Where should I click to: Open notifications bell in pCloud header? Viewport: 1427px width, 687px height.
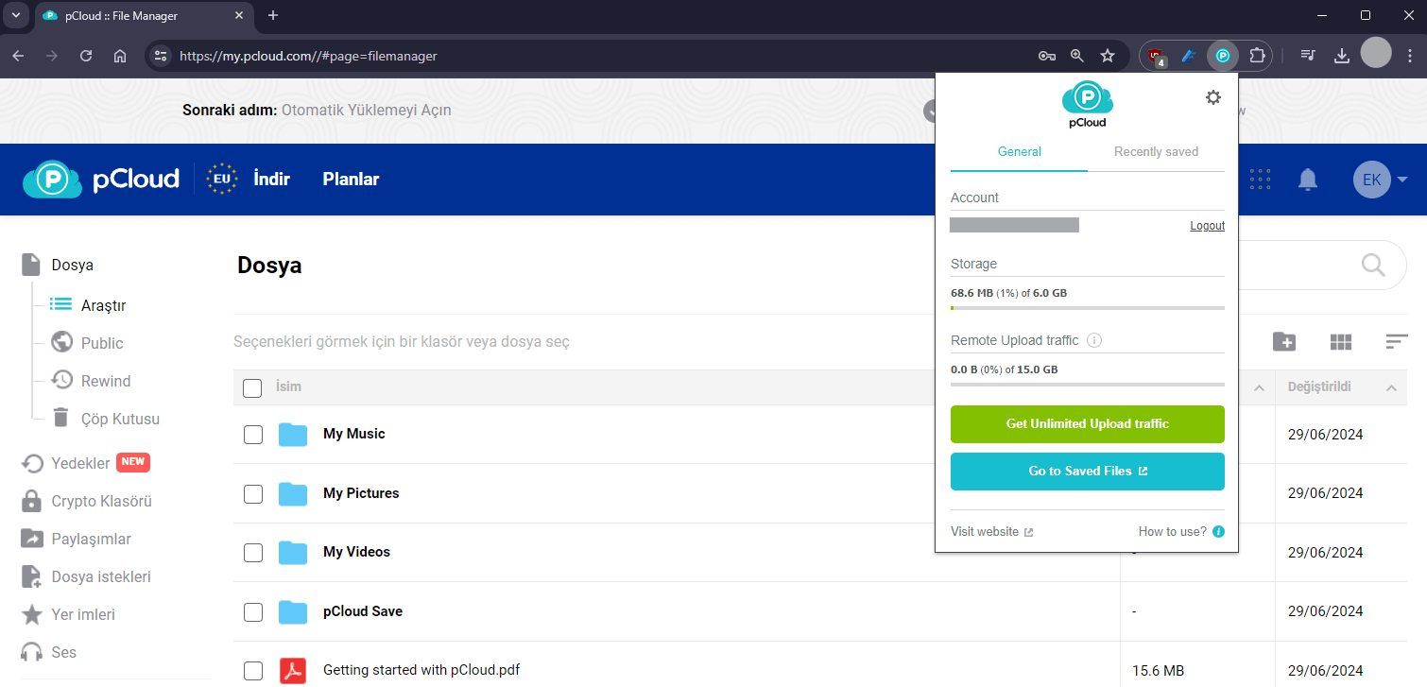click(1308, 180)
